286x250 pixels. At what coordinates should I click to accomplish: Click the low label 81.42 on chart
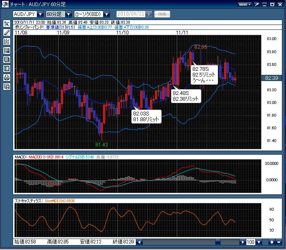pos(101,145)
